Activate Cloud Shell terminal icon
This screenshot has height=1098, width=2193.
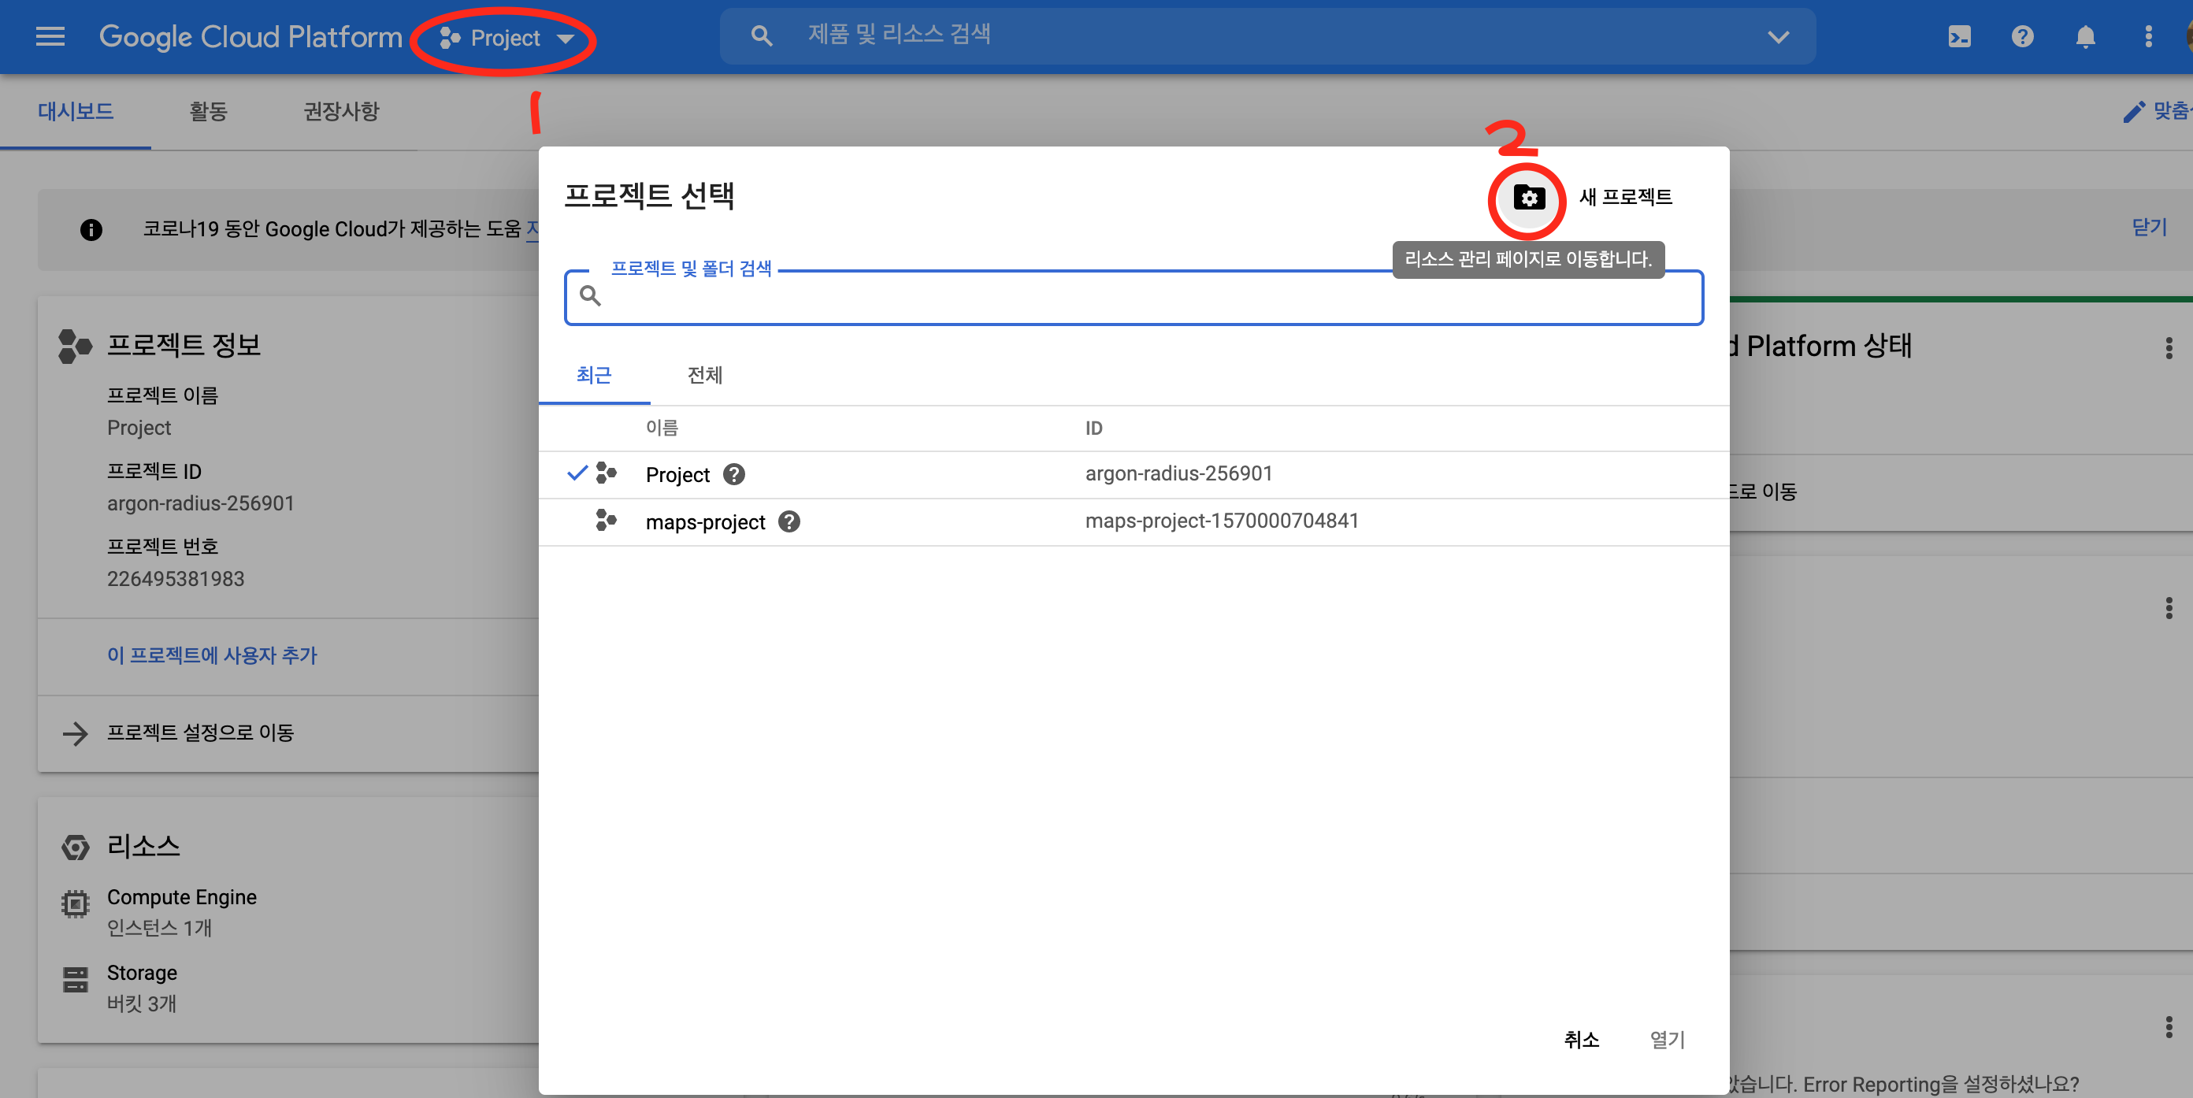[x=1960, y=36]
